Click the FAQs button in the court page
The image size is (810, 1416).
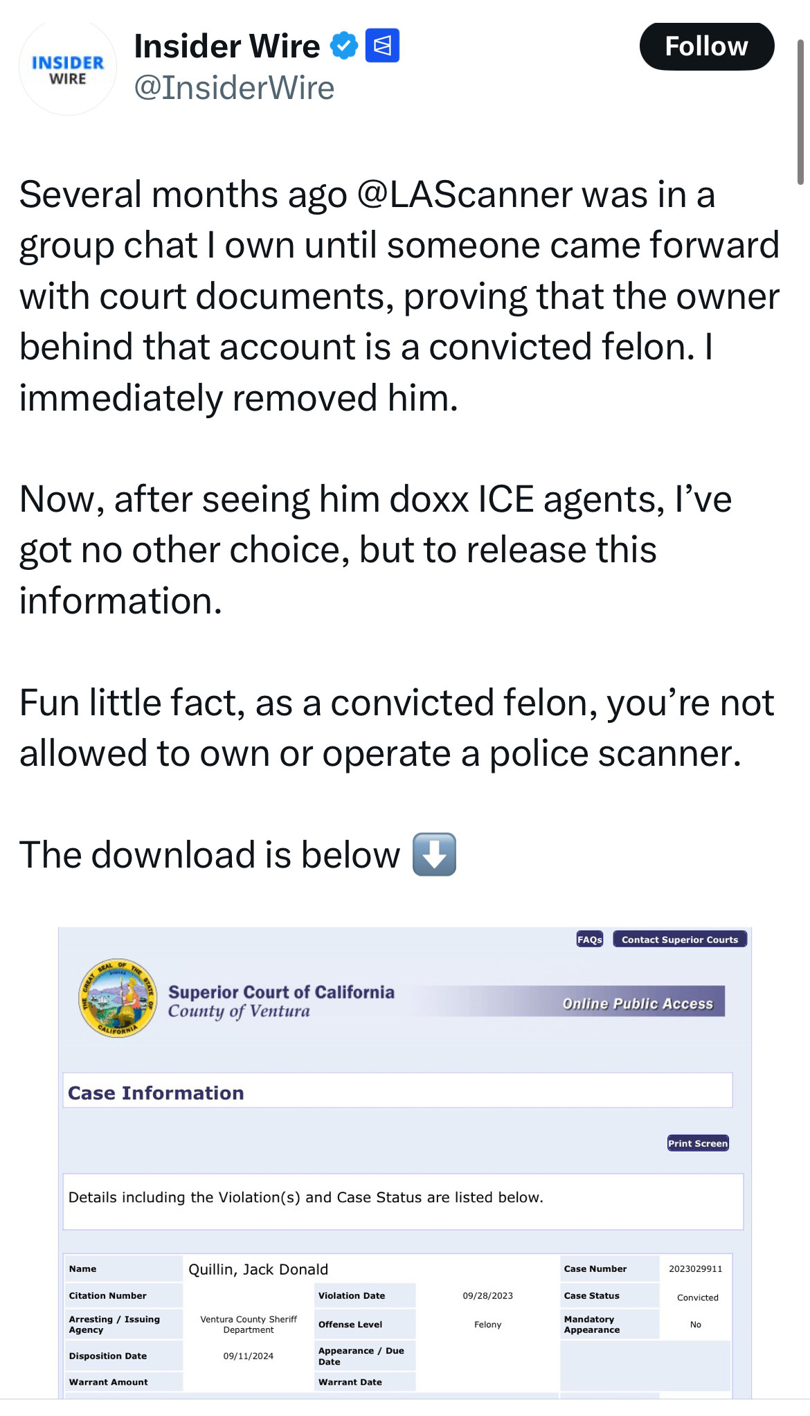pyautogui.click(x=590, y=939)
